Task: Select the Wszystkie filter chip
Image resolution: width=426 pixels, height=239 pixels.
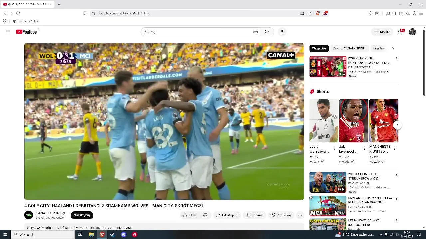Action: (319, 48)
